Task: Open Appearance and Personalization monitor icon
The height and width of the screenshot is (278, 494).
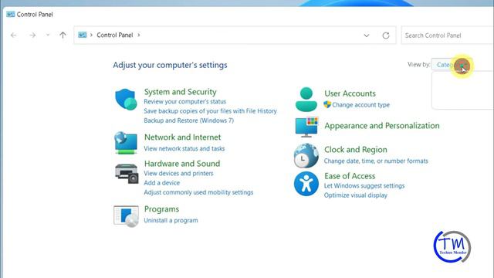Action: tap(307, 127)
